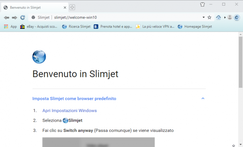Image resolution: width=243 pixels, height=147 pixels.
Task: Close the Benvenuto in Slimjet tab
Action: [65, 8]
